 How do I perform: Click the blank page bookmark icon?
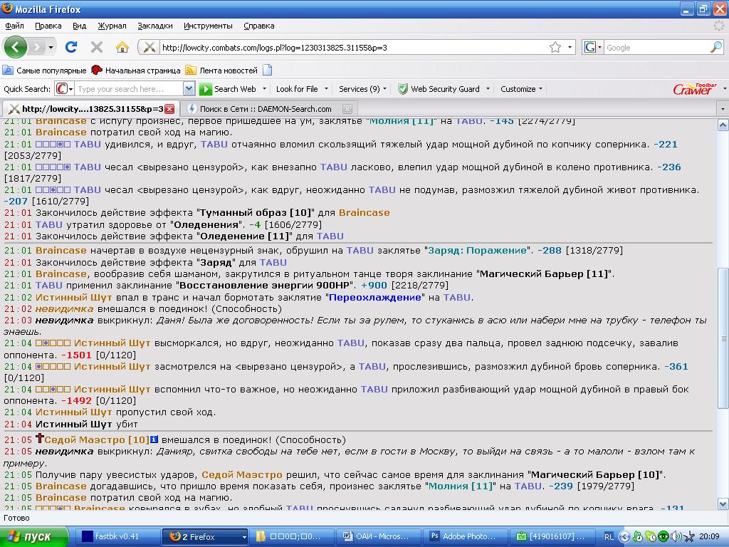click(x=268, y=71)
